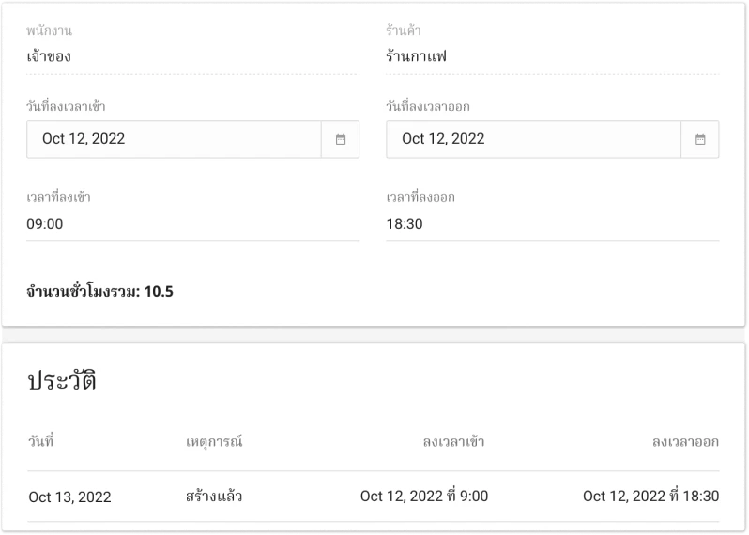Click the history cell Oct 12, 2022 ที่ 9:00
Screen dimensions: 749x535
tap(423, 497)
